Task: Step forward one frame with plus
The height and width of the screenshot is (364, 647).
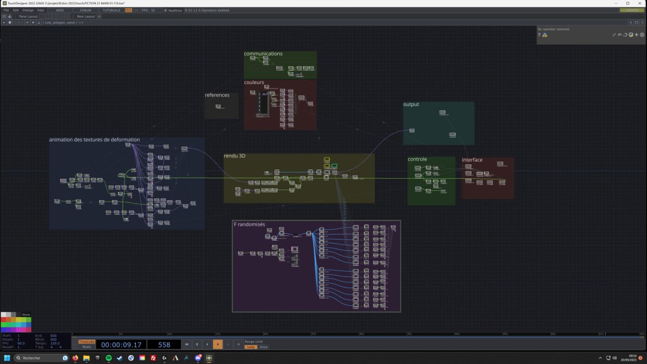Action: point(238,344)
